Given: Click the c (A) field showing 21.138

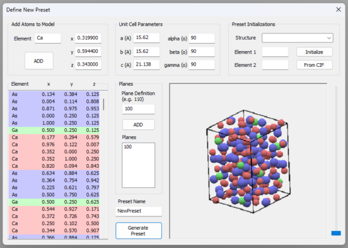Looking at the screenshot, I should [x=146, y=64].
